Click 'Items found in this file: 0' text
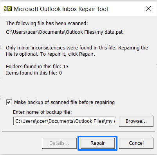This screenshot has height=155, width=157. click(34, 73)
